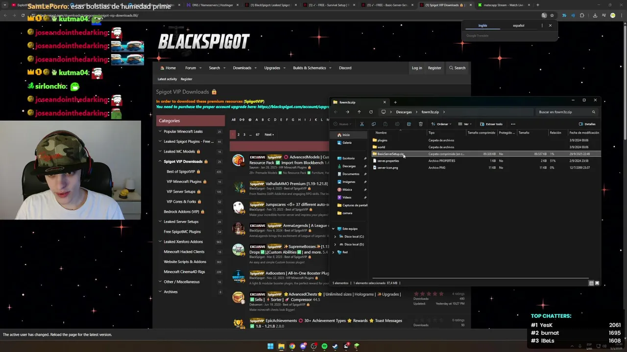Open Windows Start menu on taskbar

tap(270, 346)
